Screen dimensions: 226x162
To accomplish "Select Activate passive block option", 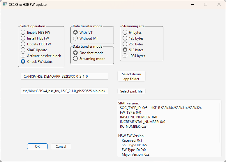I will (x=23, y=56).
